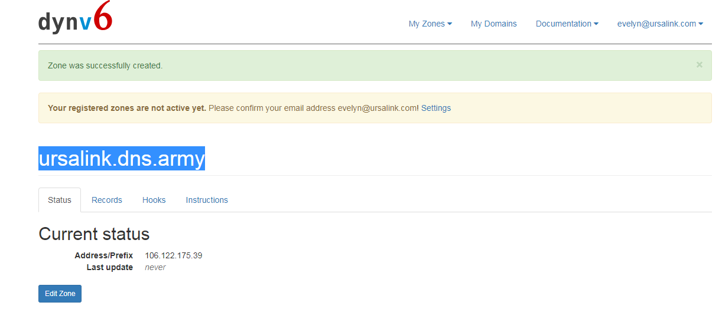Click the IP address 106.122.175.39
This screenshot has height=322, width=722.
pos(174,255)
